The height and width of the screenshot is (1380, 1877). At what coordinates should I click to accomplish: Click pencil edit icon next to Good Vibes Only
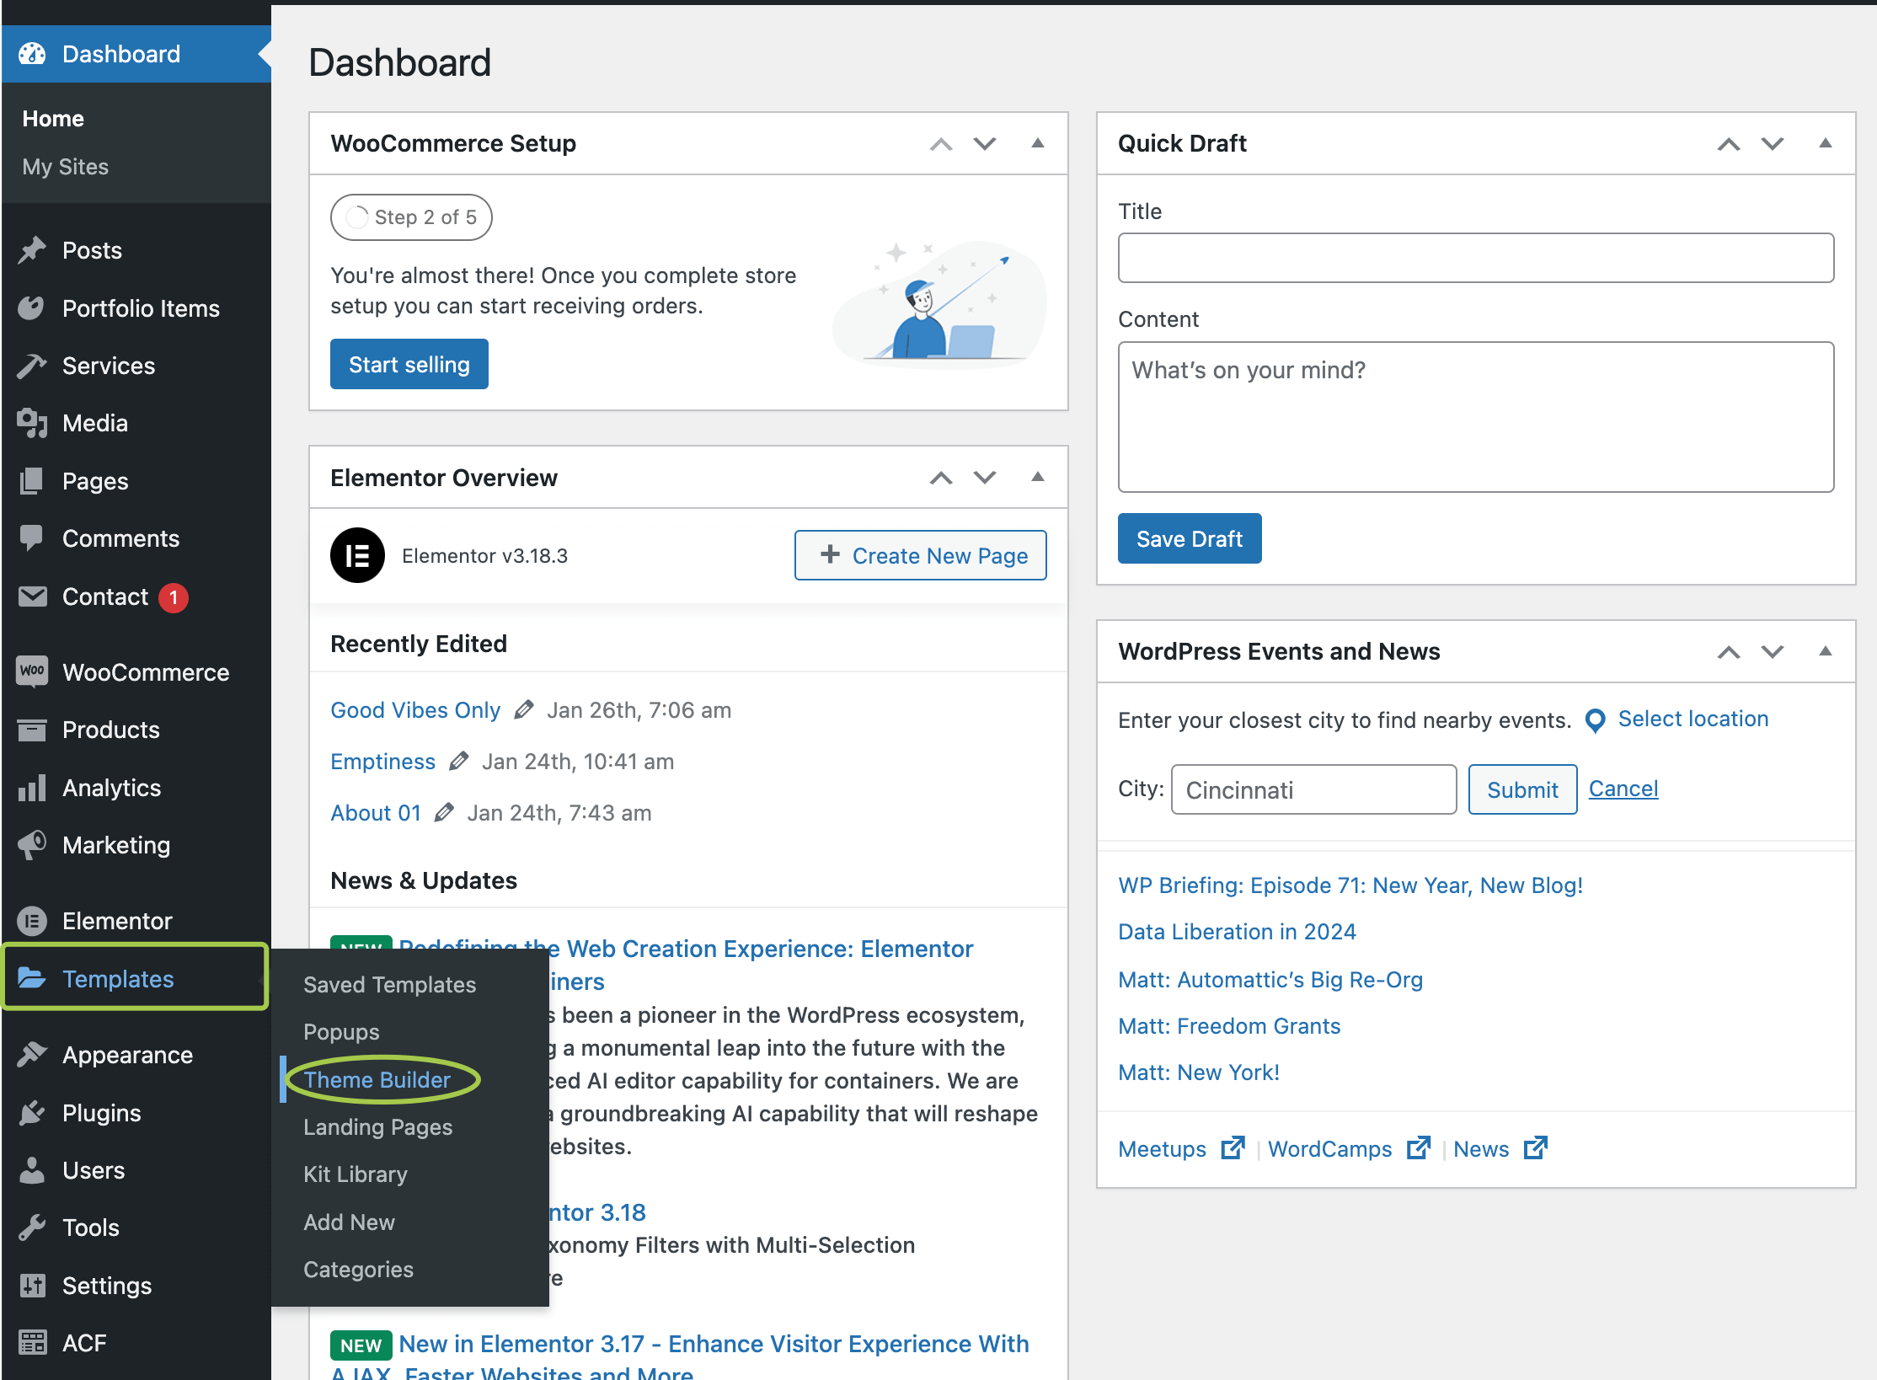click(523, 710)
